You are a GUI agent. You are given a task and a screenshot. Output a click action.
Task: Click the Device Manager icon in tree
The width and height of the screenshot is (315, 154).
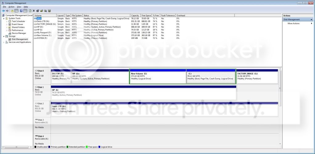10,33
